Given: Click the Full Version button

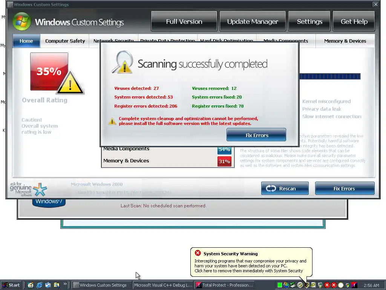Looking at the screenshot, I should 184,21.
